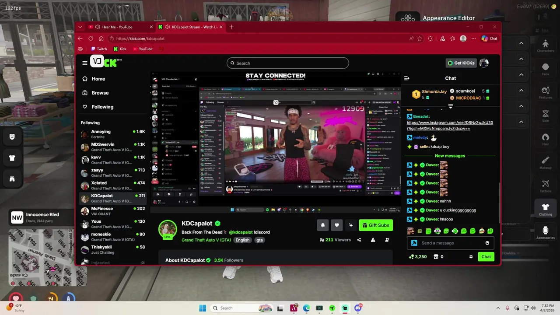560x315 pixels.
Task: Click the sparkle button beside Gift Subs
Action: click(350, 225)
